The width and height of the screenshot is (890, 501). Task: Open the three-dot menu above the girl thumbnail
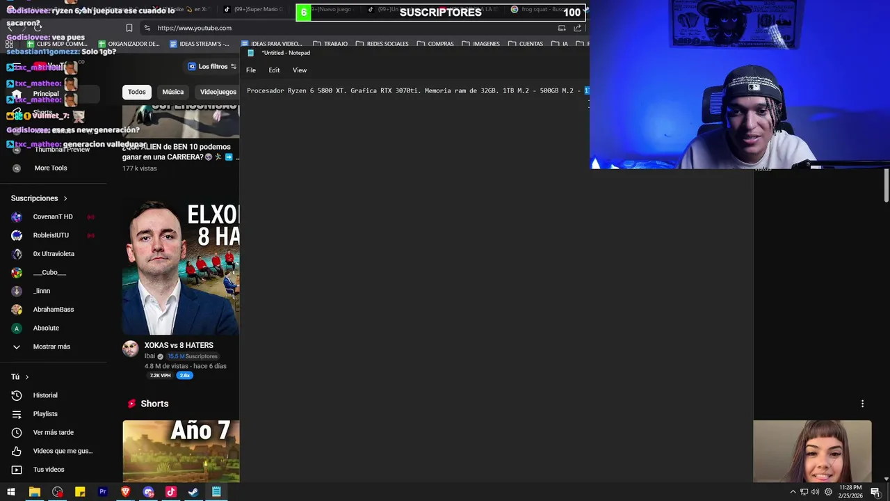862,404
